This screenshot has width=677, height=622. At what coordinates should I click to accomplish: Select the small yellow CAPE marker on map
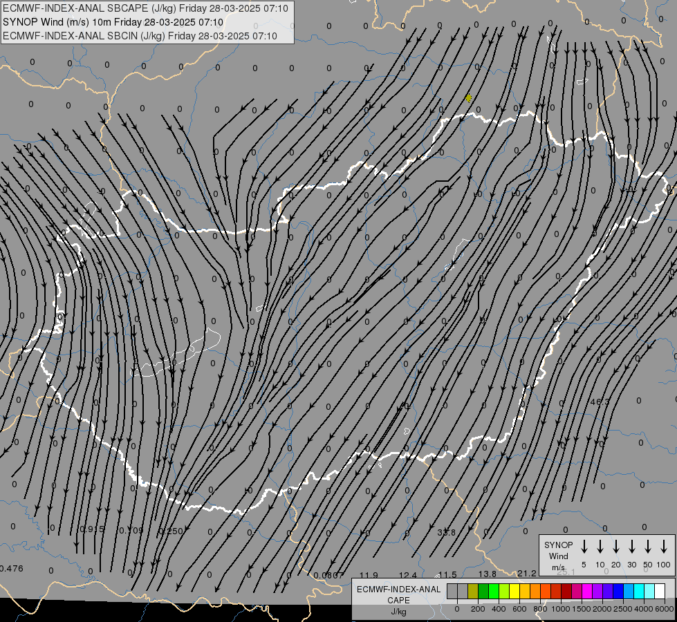468,98
